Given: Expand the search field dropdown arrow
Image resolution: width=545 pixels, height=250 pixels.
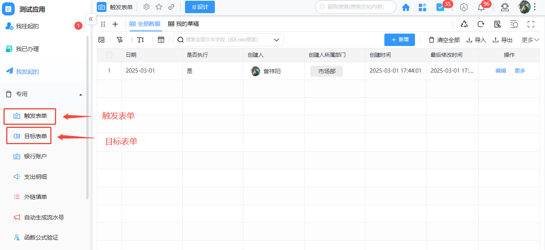Looking at the screenshot, I should 276,40.
